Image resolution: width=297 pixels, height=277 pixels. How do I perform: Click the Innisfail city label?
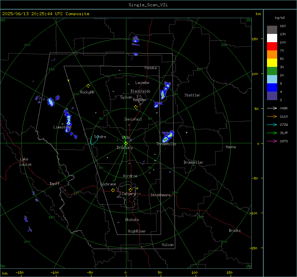click(133, 119)
